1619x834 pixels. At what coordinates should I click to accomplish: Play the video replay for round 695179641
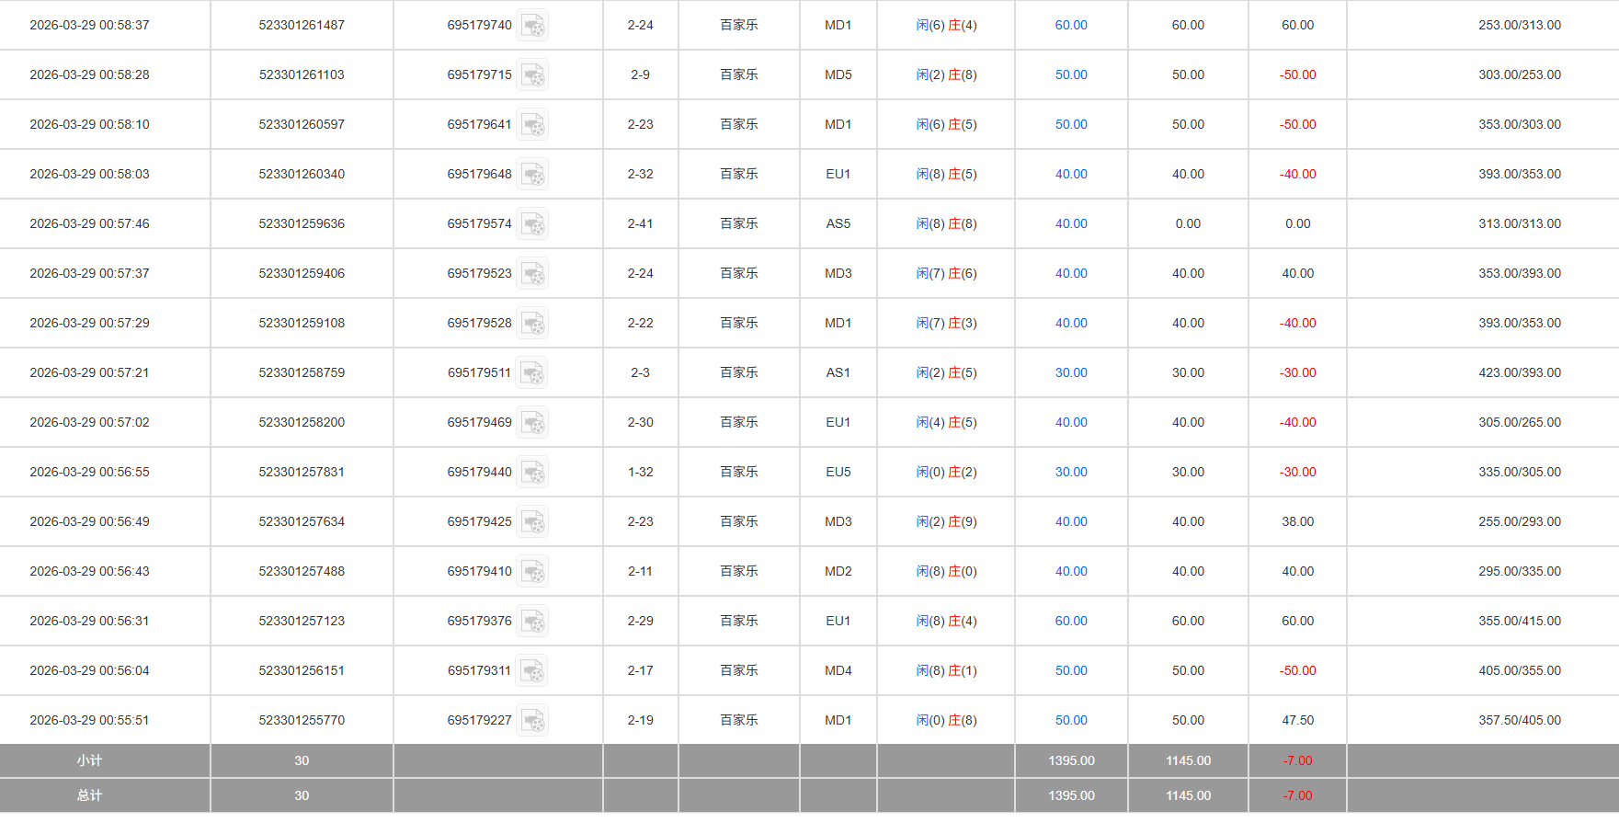(x=532, y=125)
